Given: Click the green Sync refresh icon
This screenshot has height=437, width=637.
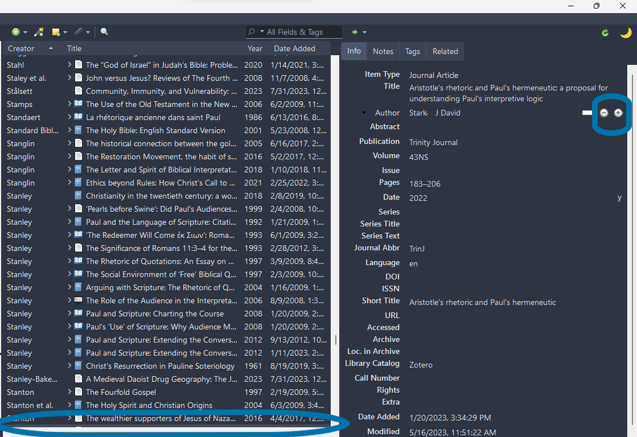Looking at the screenshot, I should [x=605, y=33].
